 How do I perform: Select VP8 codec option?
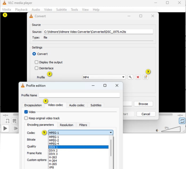point(78,167)
